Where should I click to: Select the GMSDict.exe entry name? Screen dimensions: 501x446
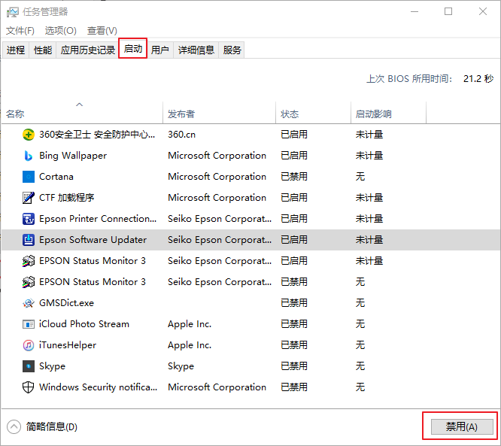[x=66, y=303]
